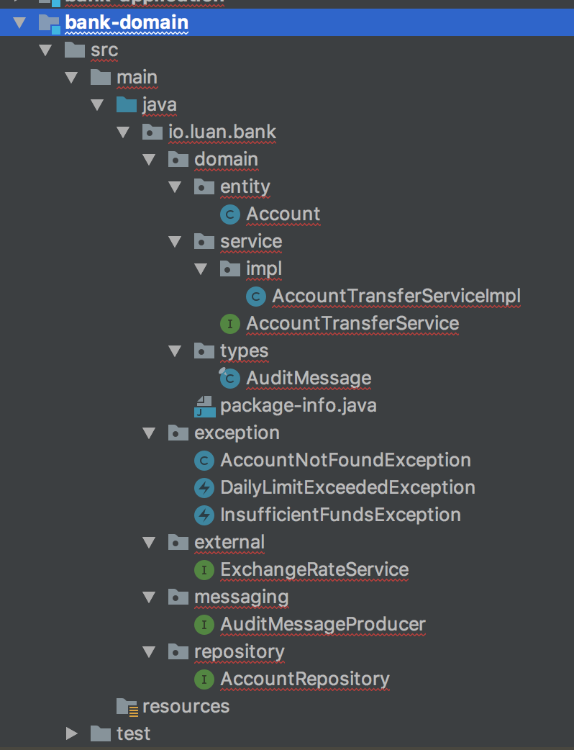
Task: Click the impl package icon
Action: [x=229, y=268]
